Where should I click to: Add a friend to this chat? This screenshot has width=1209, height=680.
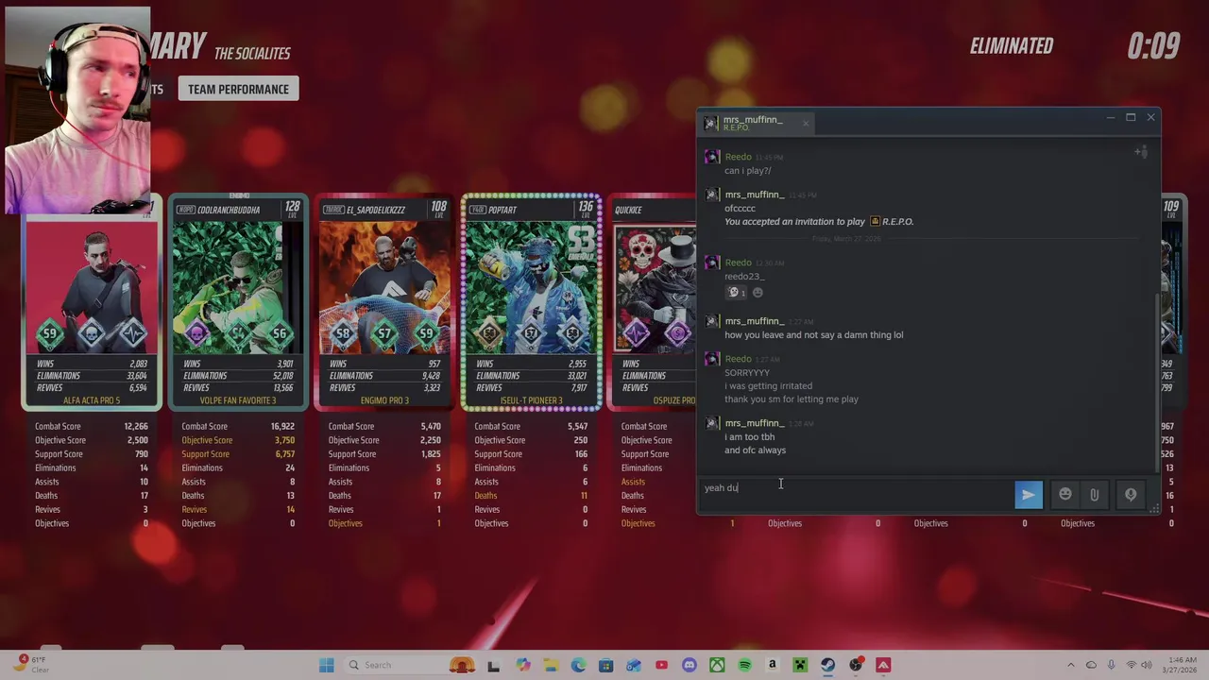pyautogui.click(x=1141, y=152)
